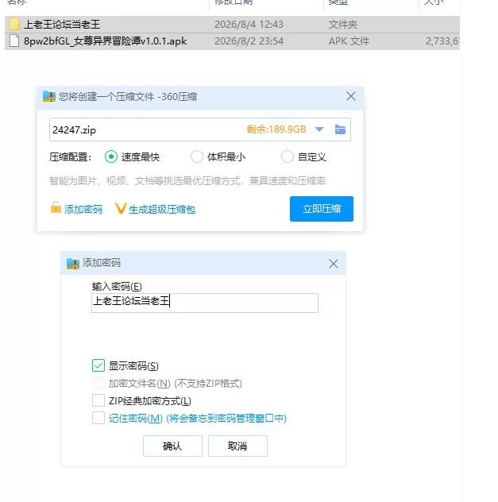Select the 上老王论坛当老王 folder icon
The image size is (498, 502).
pyautogui.click(x=14, y=25)
